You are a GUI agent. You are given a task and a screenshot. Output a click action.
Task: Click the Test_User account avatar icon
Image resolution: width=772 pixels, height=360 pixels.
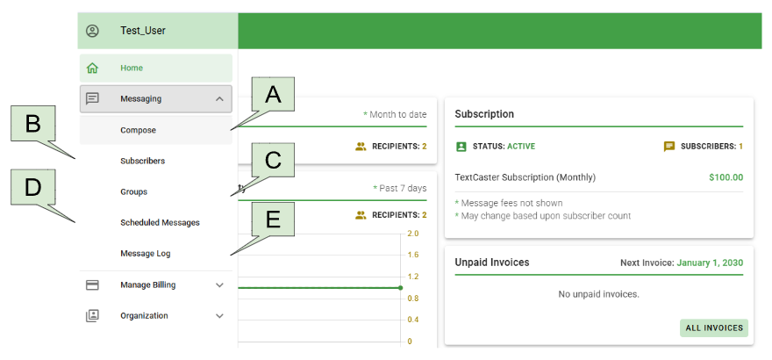tap(92, 31)
